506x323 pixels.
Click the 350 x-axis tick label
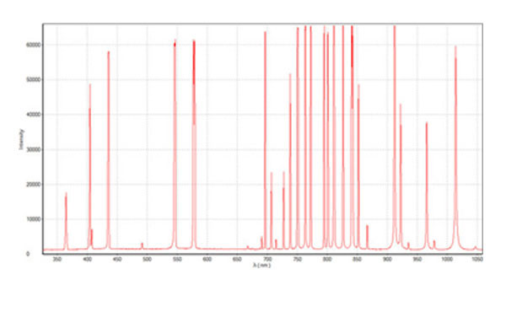57,259
